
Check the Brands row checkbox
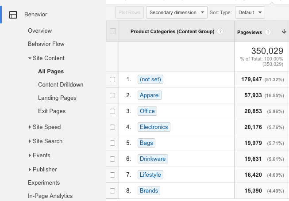[x=112, y=191]
